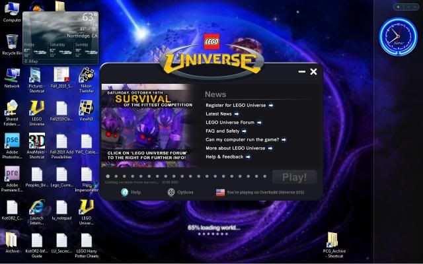Screen dimensions: 423x264
Task: Open the Pictures - Shortcut icon
Action: [x=36, y=80]
